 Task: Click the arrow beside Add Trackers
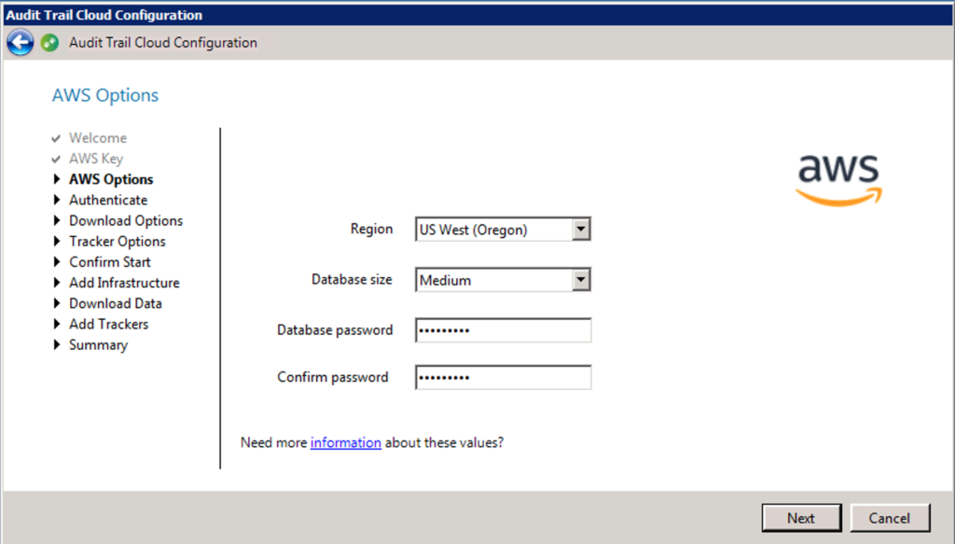(x=57, y=324)
